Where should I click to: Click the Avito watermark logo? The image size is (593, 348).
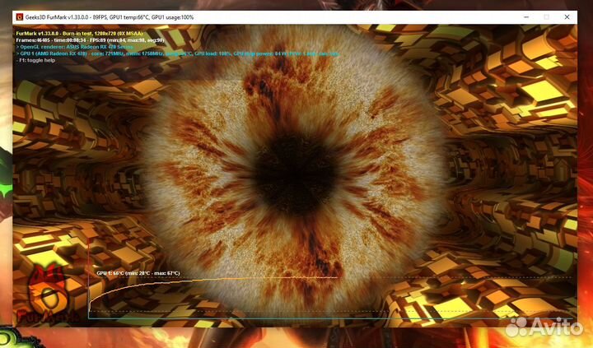point(516,327)
